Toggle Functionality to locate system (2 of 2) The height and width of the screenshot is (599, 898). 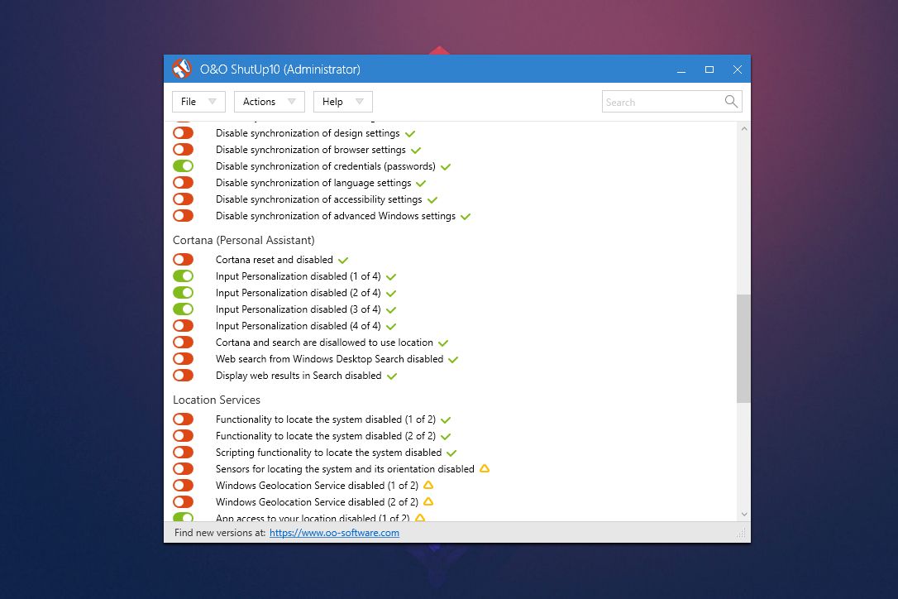pos(184,436)
